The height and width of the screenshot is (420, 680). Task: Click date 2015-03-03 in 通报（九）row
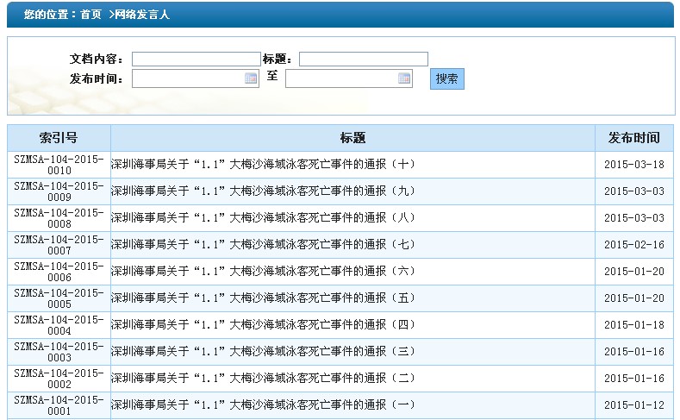[634, 191]
